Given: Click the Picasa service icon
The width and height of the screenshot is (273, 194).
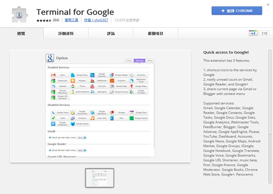Looking at the screenshot, I should [72, 86].
